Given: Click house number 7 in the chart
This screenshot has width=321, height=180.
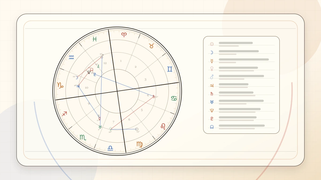Looking at the screenshot, I should (x=113, y=122).
